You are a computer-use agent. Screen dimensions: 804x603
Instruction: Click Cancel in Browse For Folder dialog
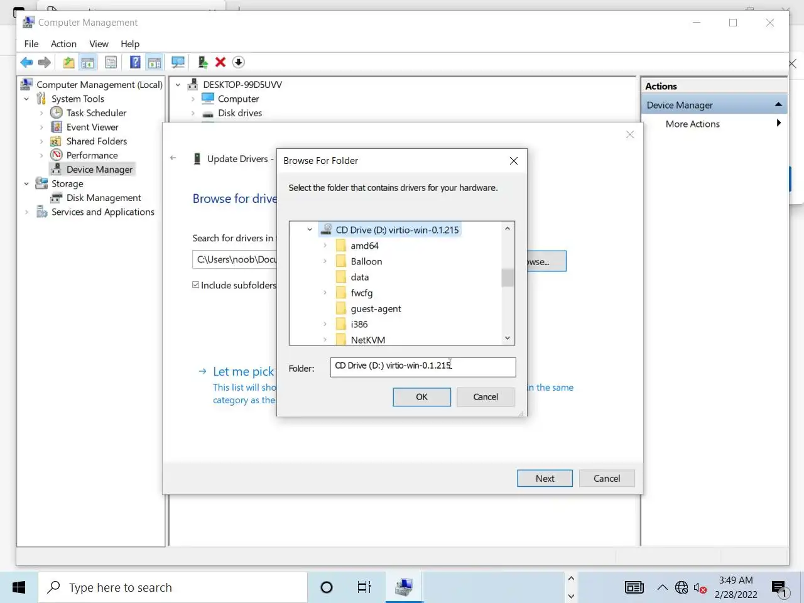point(486,397)
